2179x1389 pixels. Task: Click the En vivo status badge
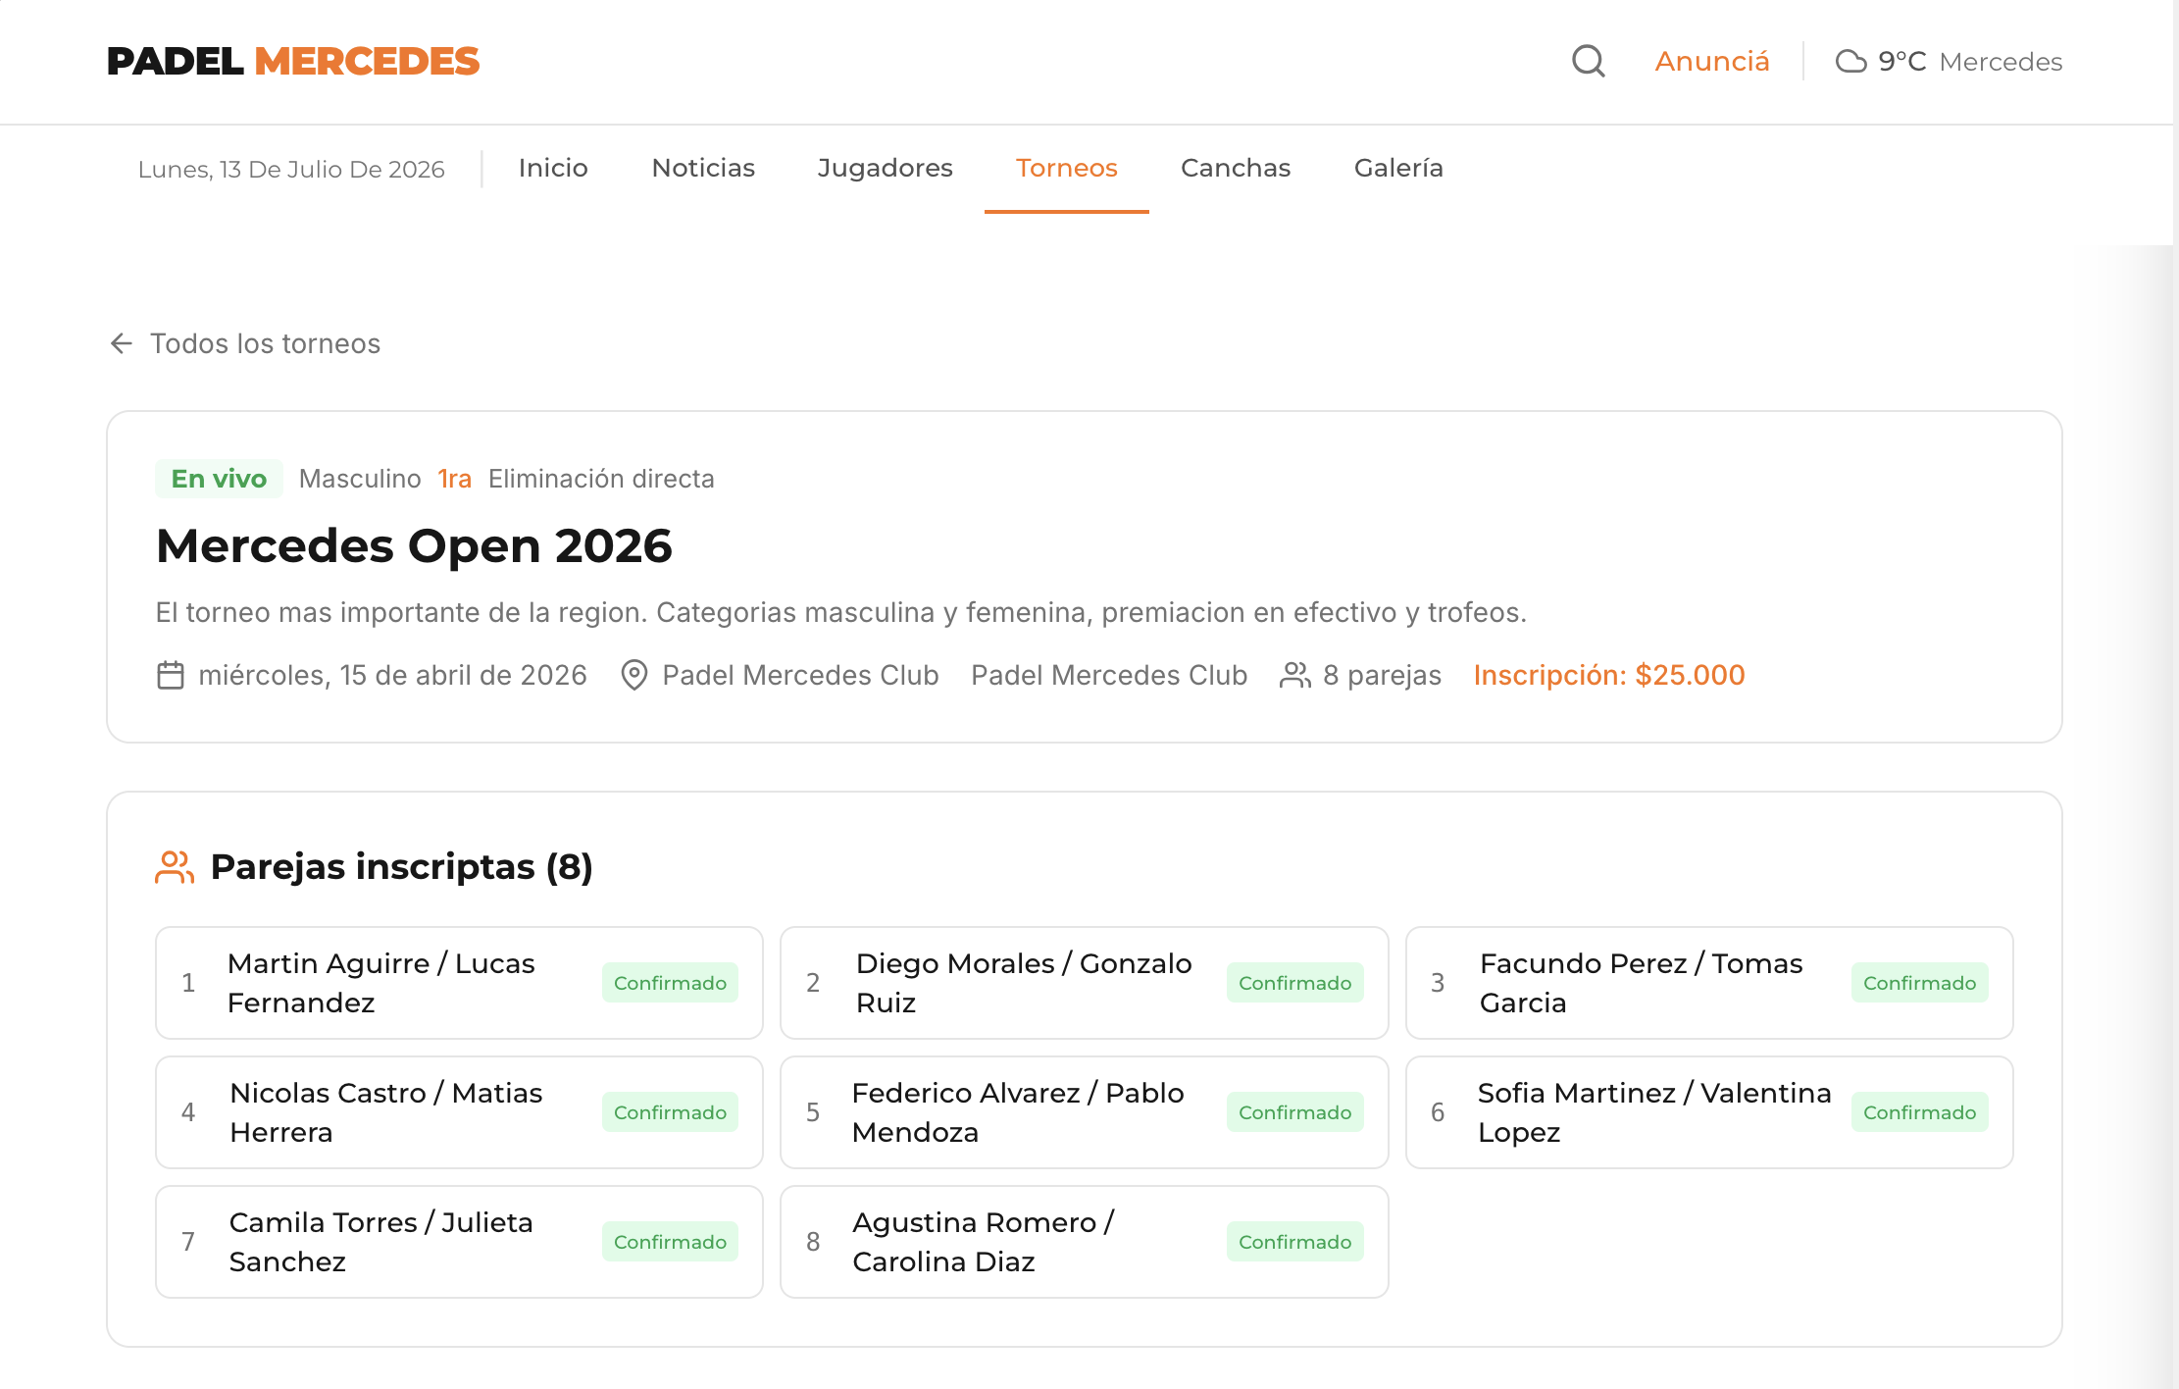click(219, 479)
